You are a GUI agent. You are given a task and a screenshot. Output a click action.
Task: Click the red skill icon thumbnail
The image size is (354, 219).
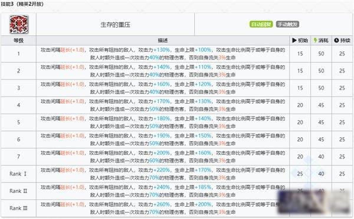pyautogui.click(x=19, y=24)
